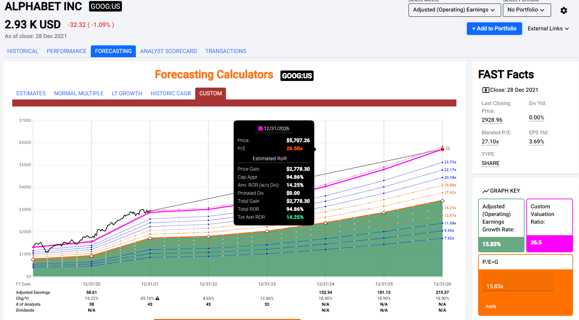Click the 26.50x P/E value in tooltip
The width and height of the screenshot is (579, 320).
tap(294, 148)
